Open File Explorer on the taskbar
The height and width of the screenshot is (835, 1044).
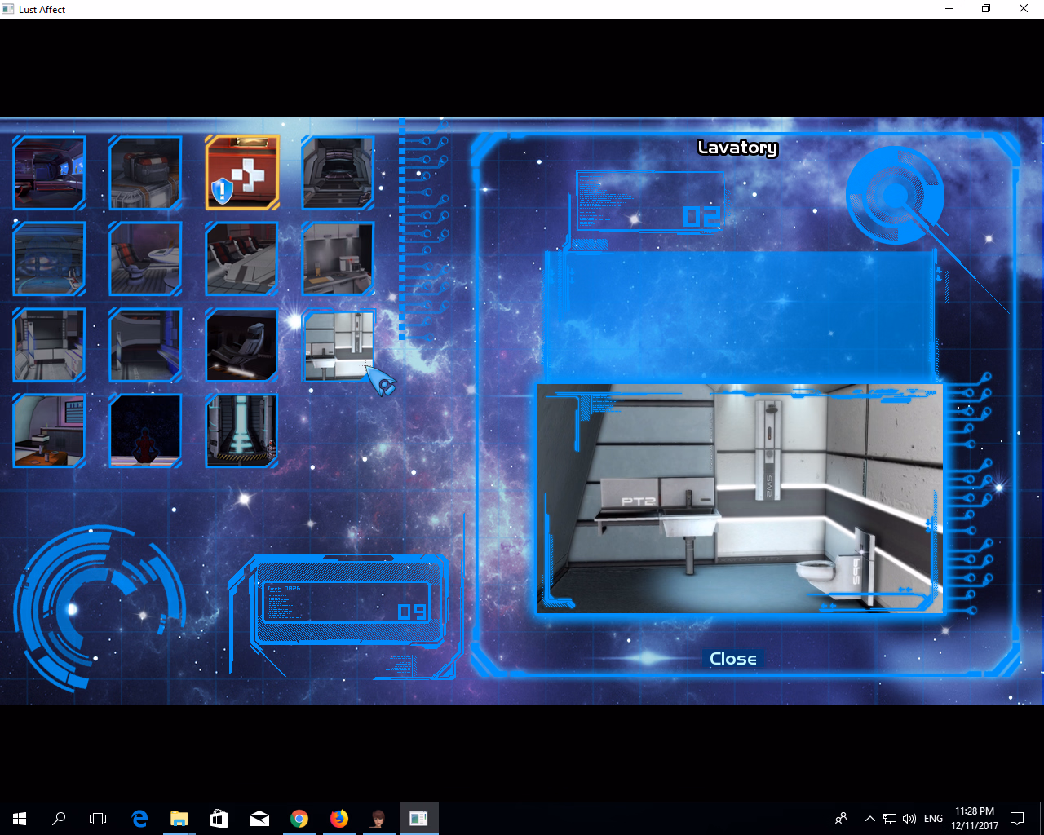coord(179,819)
